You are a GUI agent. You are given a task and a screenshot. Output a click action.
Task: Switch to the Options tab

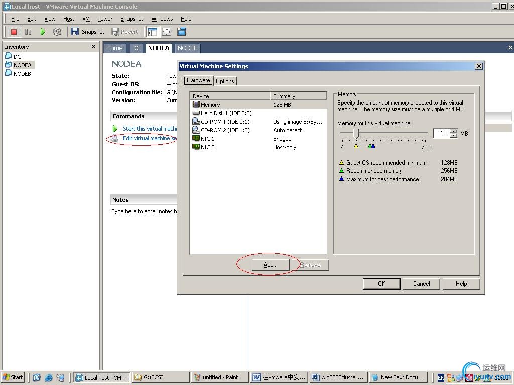225,81
